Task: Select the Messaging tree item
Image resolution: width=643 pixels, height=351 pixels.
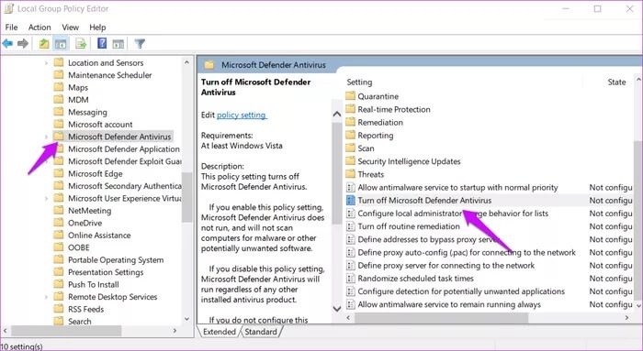Action: (x=87, y=112)
